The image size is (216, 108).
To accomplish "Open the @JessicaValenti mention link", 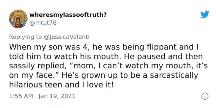I will (66, 37).
